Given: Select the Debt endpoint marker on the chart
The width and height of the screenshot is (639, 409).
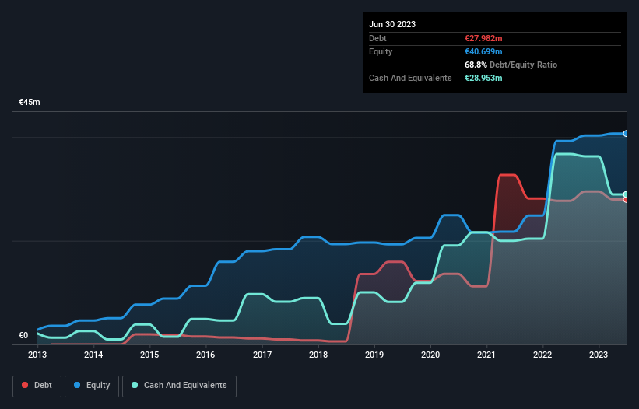Looking at the screenshot, I should pos(626,200).
